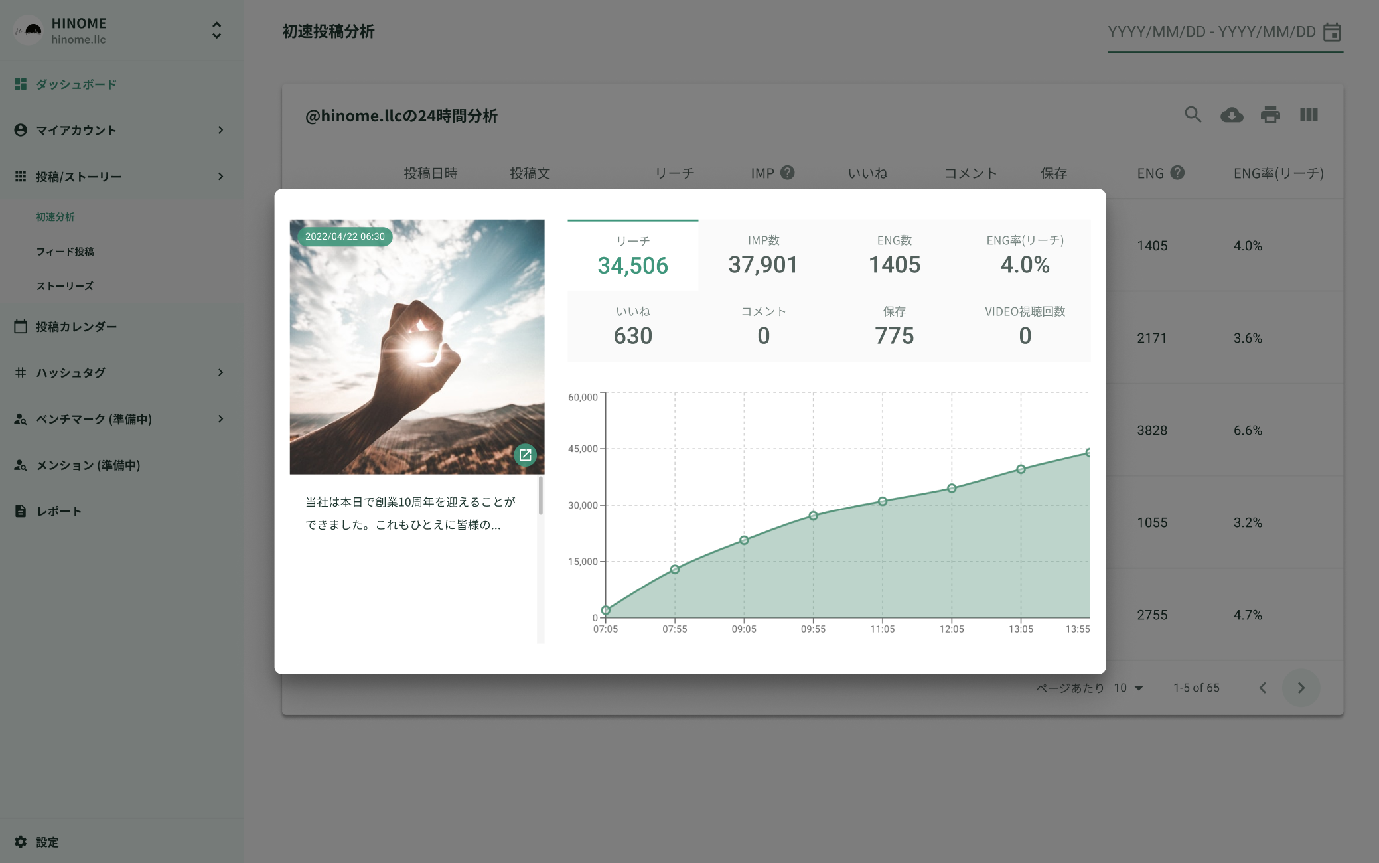Open the レポート page link
Viewport: 1379px width, 863px height.
pos(58,511)
